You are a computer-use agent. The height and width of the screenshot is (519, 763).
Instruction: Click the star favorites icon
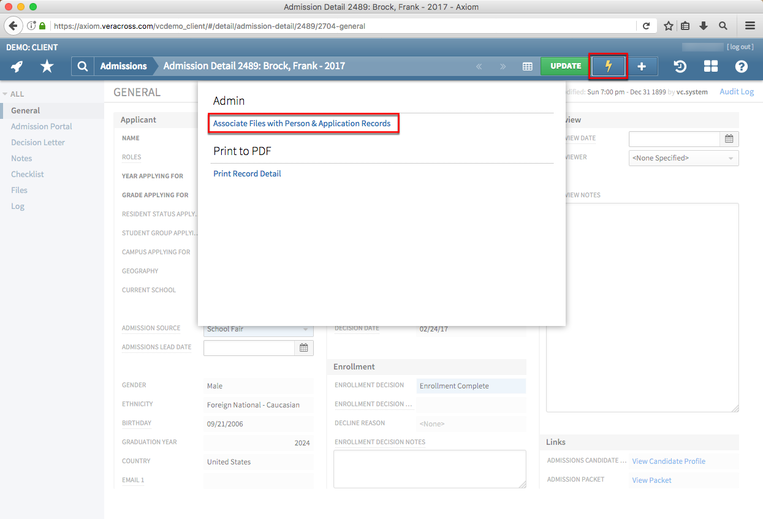[x=47, y=66]
